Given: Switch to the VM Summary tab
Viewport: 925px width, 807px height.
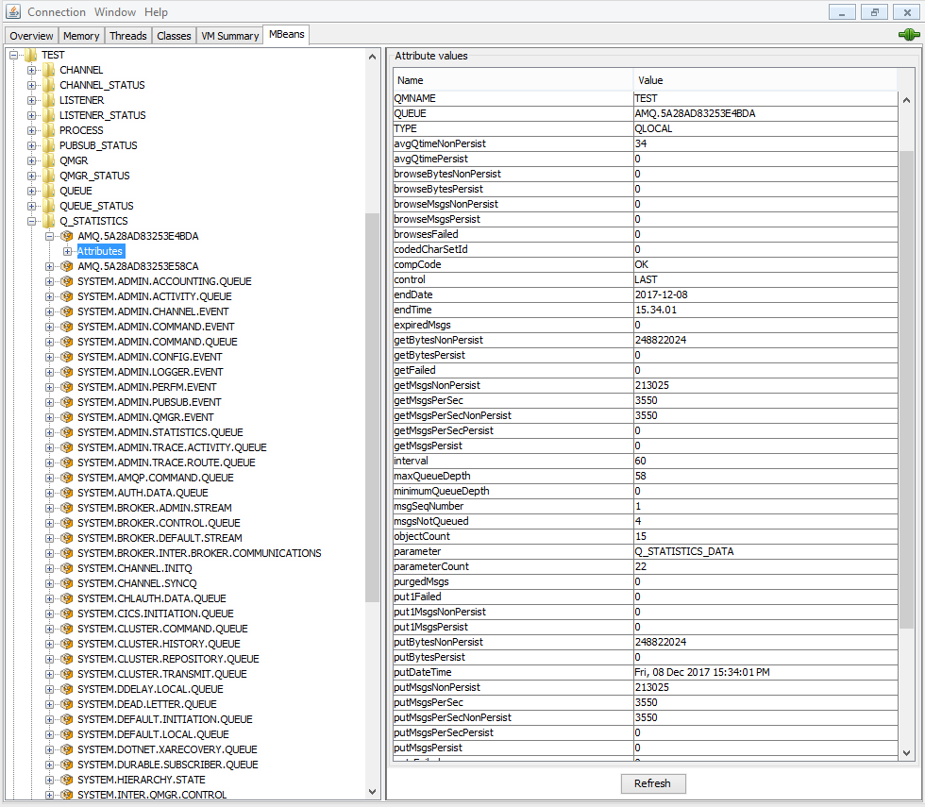Looking at the screenshot, I should pos(229,36).
